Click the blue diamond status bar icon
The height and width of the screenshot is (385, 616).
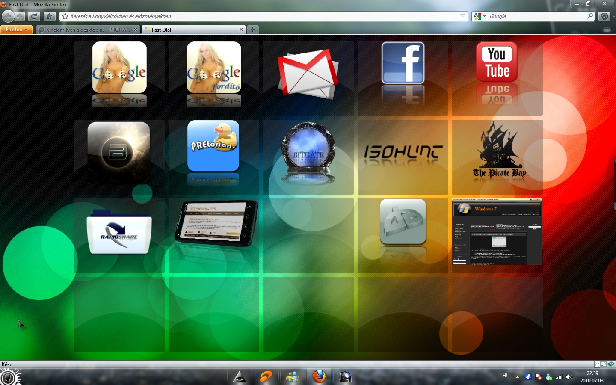[611, 364]
